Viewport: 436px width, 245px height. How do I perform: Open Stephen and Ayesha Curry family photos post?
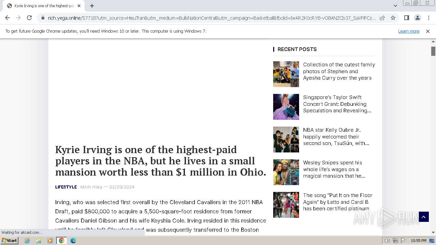pyautogui.click(x=339, y=71)
